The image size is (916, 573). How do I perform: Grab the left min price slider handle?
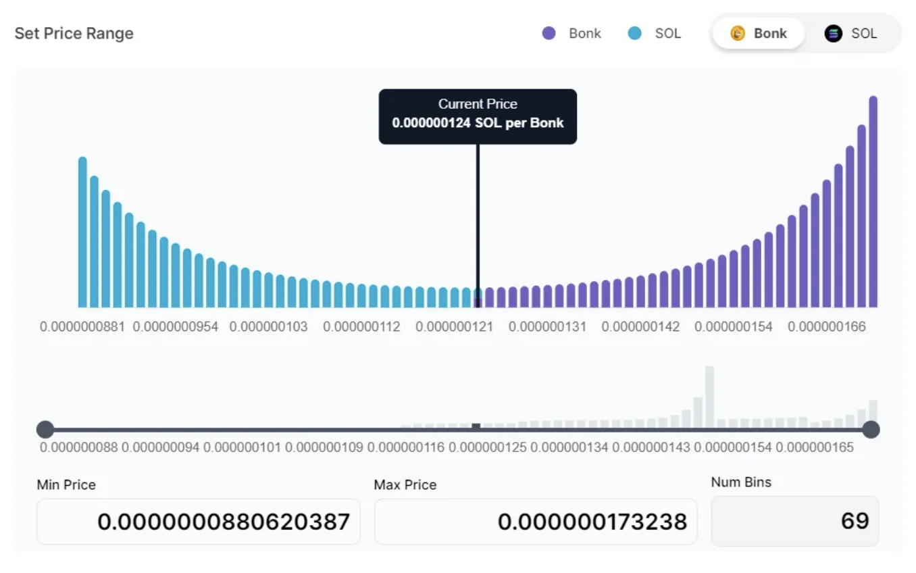pyautogui.click(x=45, y=429)
